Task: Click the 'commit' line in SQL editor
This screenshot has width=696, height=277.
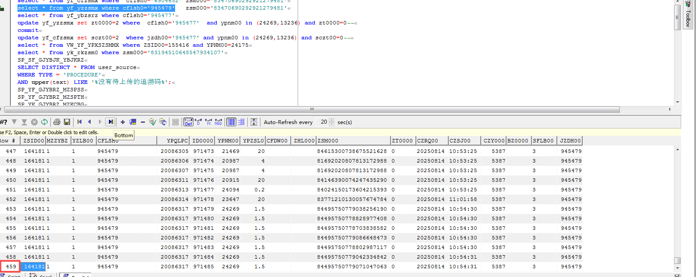Action: [28, 30]
